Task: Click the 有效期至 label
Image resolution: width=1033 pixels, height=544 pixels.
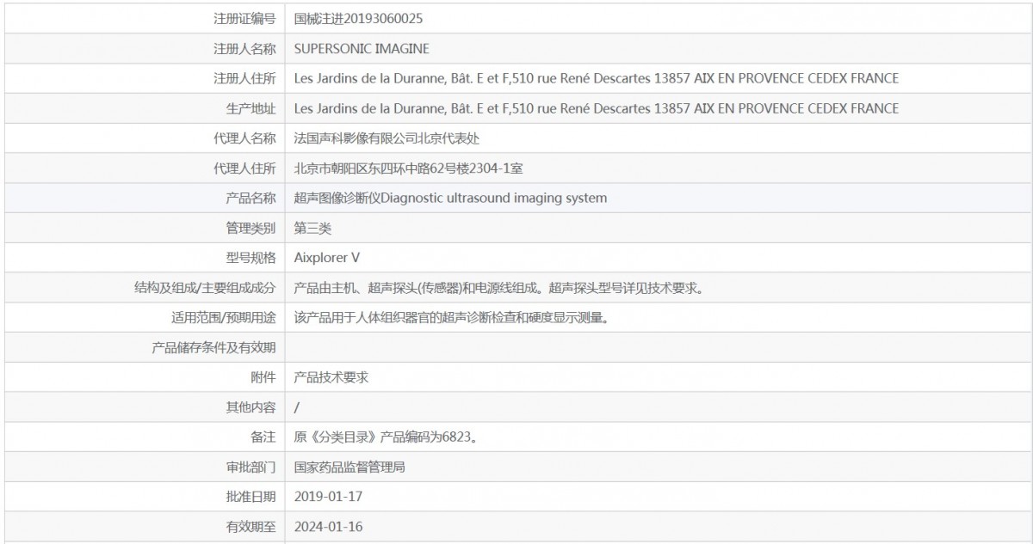Action: tap(251, 527)
